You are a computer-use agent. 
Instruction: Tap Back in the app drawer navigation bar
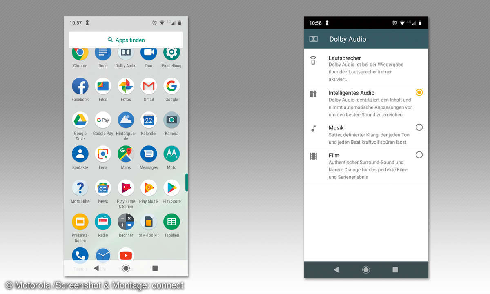[x=96, y=268]
